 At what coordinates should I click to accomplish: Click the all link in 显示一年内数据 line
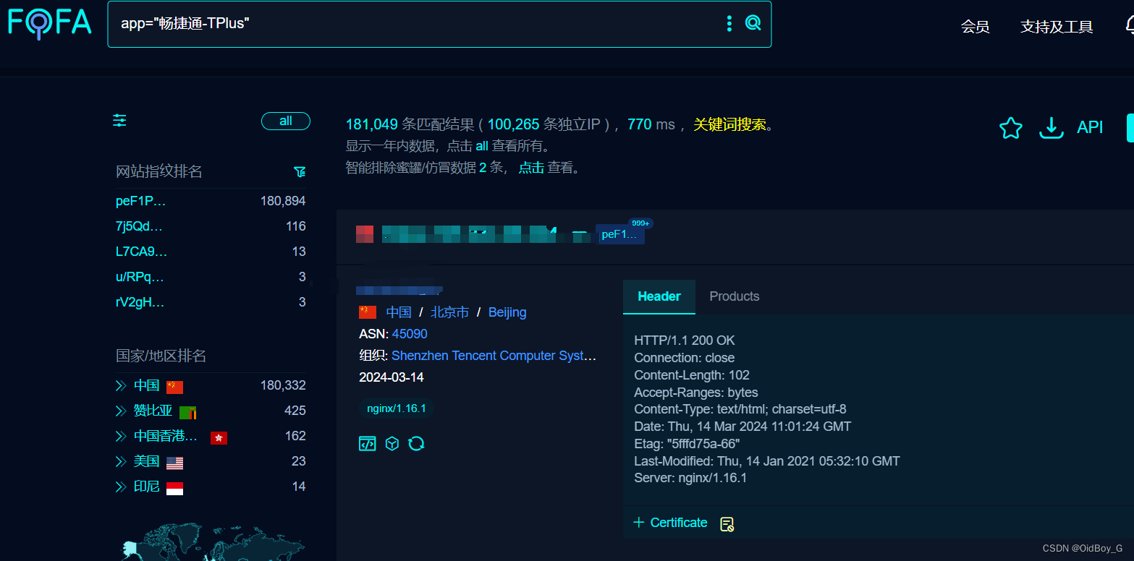click(x=482, y=146)
